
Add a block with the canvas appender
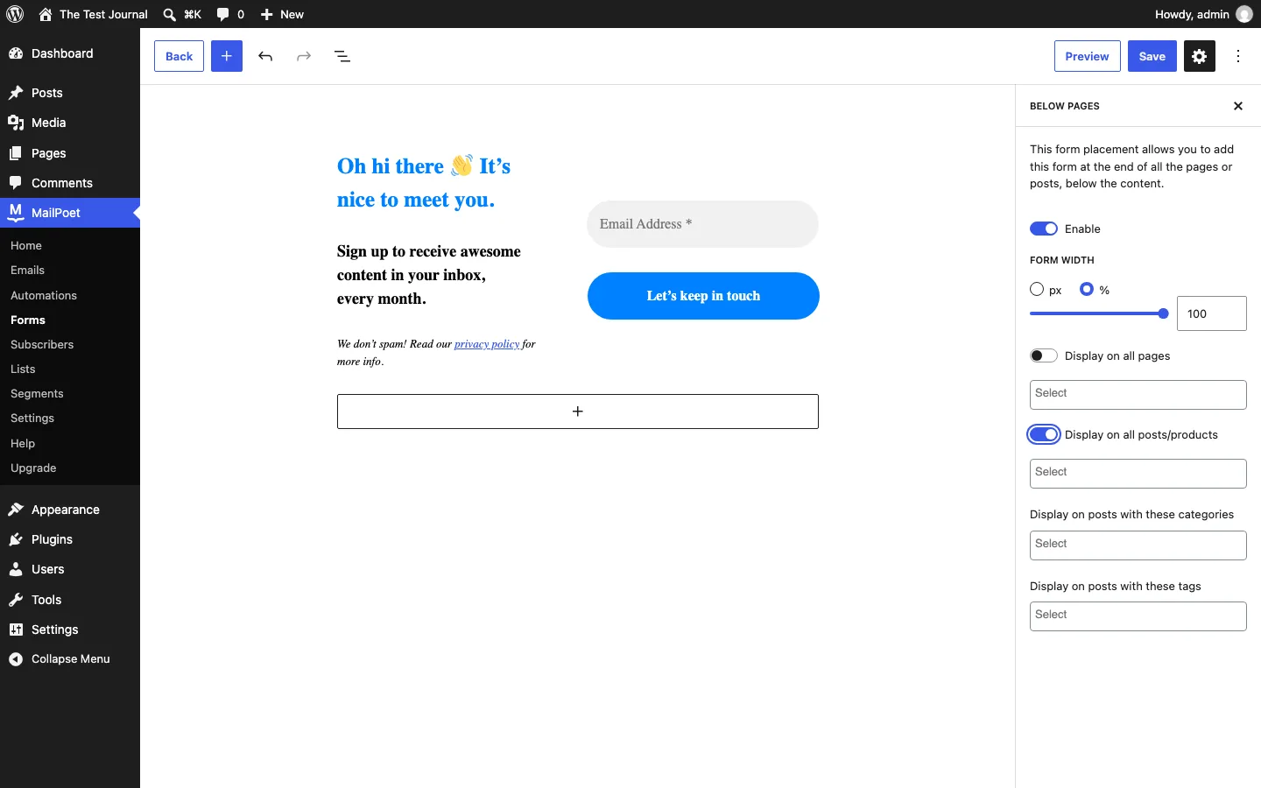coord(578,412)
